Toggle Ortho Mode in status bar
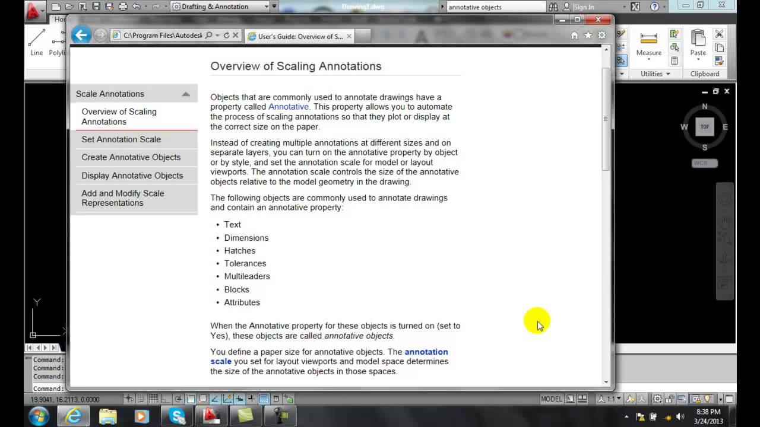 point(166,399)
